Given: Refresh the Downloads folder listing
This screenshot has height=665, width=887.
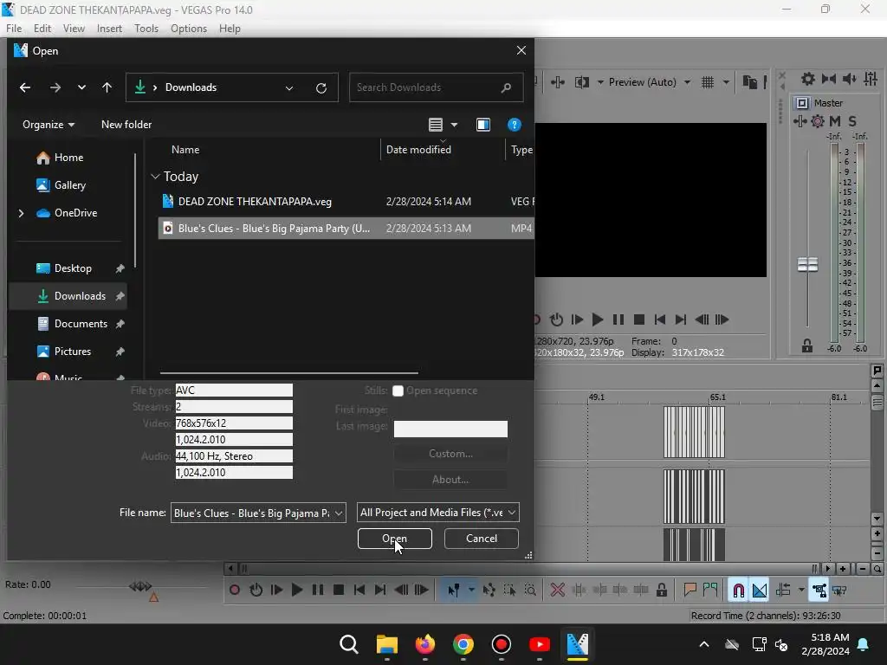Looking at the screenshot, I should [x=320, y=87].
